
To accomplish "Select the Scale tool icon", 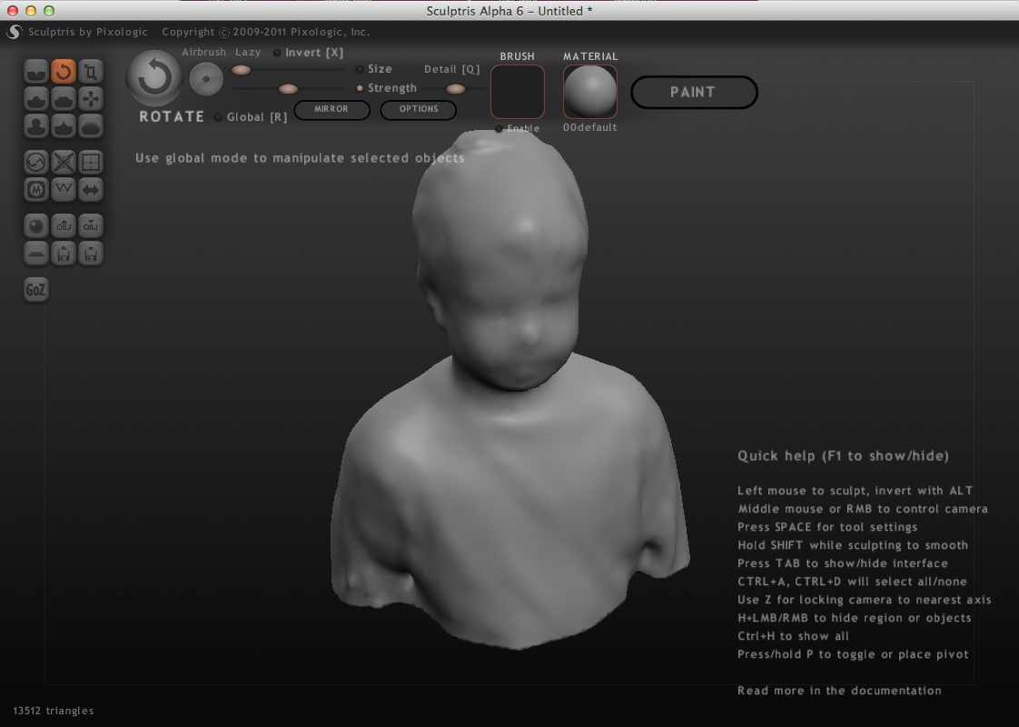I will 91,72.
